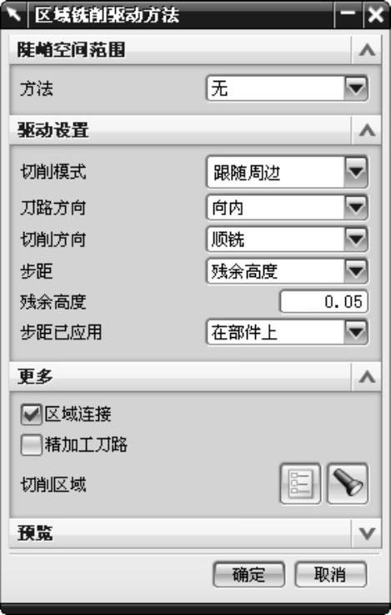Open the 步距 dropdown showing 残余高度
Image resolution: width=391 pixels, height=615 pixels.
287,271
